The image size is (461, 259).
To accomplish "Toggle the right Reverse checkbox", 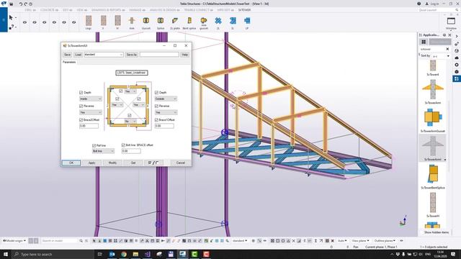I will click(156, 106).
